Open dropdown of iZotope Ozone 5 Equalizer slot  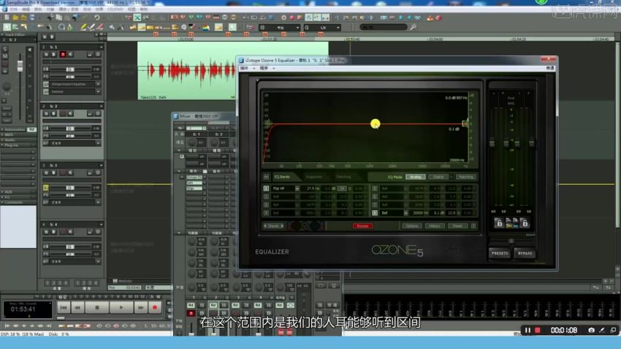pyautogui.click(x=98, y=84)
